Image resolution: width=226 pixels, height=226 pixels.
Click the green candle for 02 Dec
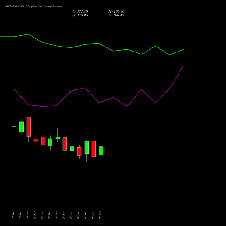point(86,147)
